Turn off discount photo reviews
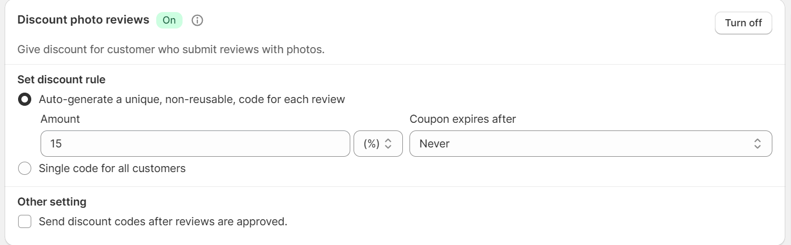The height and width of the screenshot is (245, 791). point(743,23)
